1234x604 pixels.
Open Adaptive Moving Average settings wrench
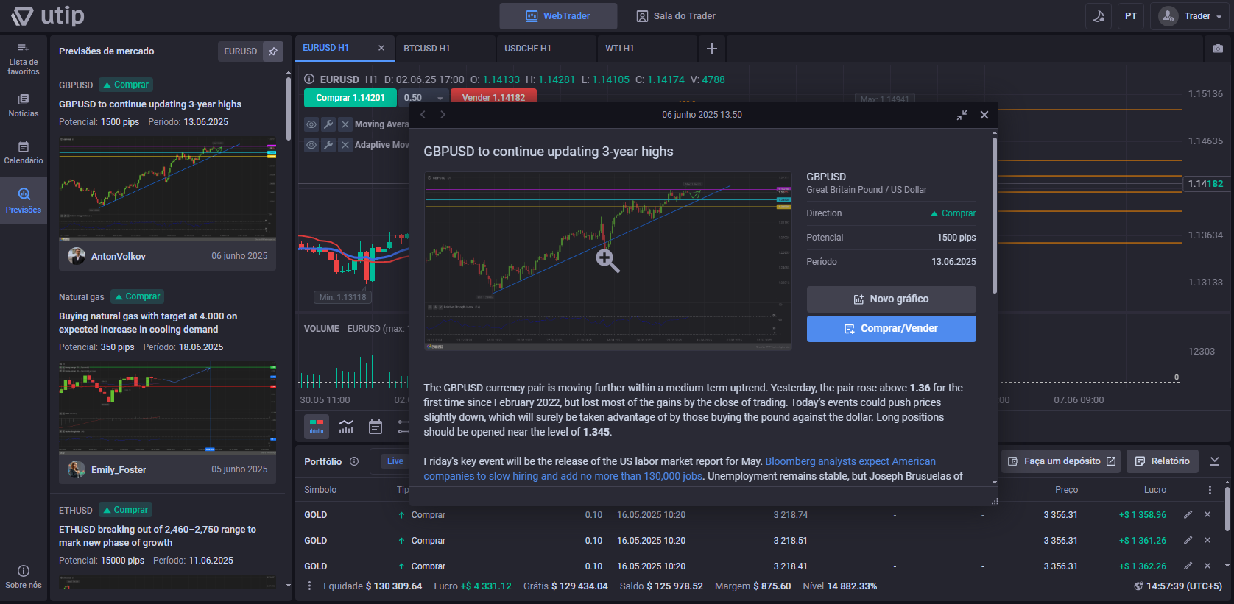pyautogui.click(x=328, y=145)
